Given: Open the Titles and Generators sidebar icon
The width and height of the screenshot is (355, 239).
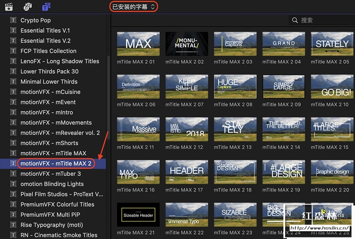Looking at the screenshot, I should pos(46,7).
